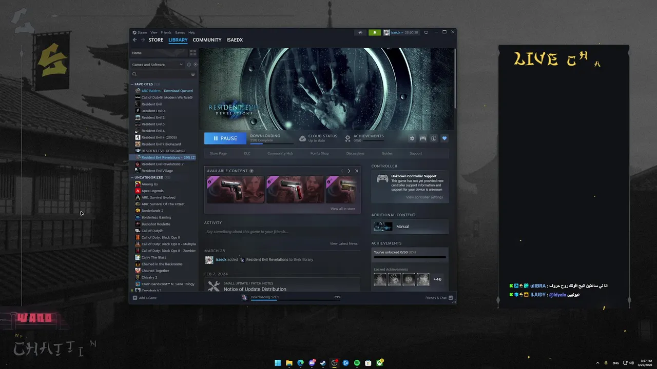Open the Community Hub tab
This screenshot has height=369, width=657.
280,153
